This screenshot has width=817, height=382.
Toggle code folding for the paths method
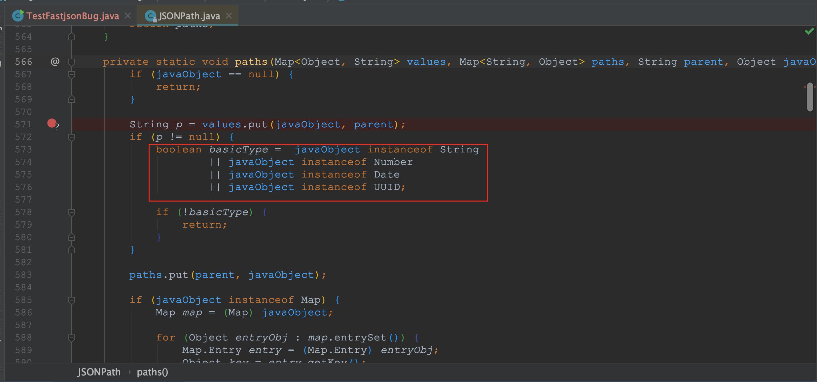[x=71, y=62]
